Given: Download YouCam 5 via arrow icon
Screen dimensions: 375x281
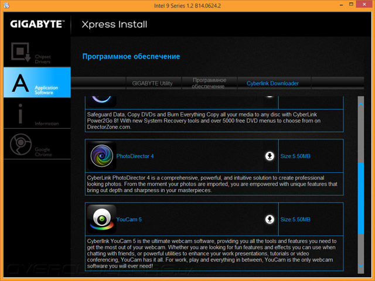Looking at the screenshot, I should click(x=270, y=219).
